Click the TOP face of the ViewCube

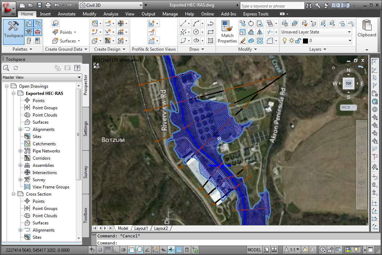click(349, 83)
